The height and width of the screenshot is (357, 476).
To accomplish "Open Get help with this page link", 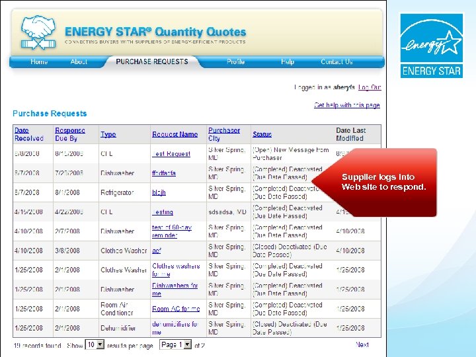I will coord(347,105).
